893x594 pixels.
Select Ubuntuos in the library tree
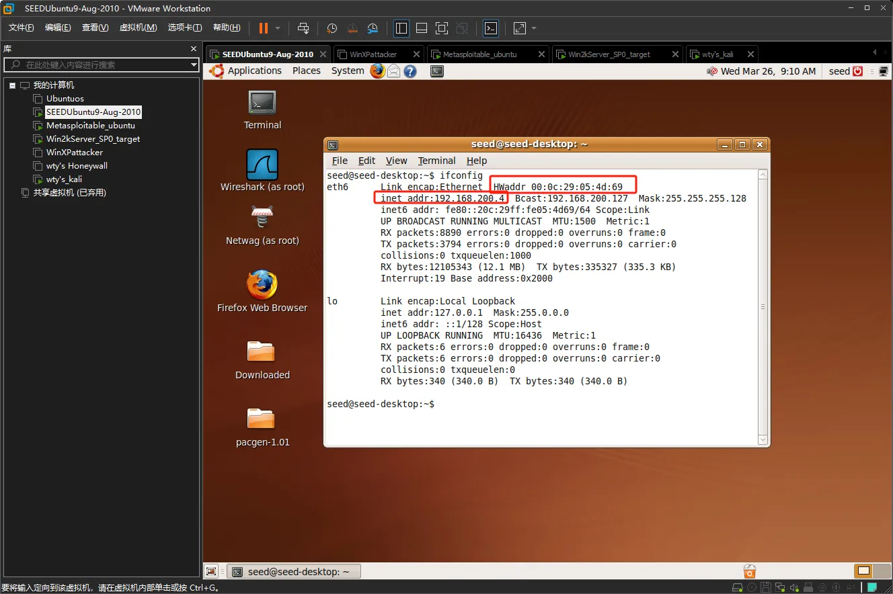coord(65,99)
